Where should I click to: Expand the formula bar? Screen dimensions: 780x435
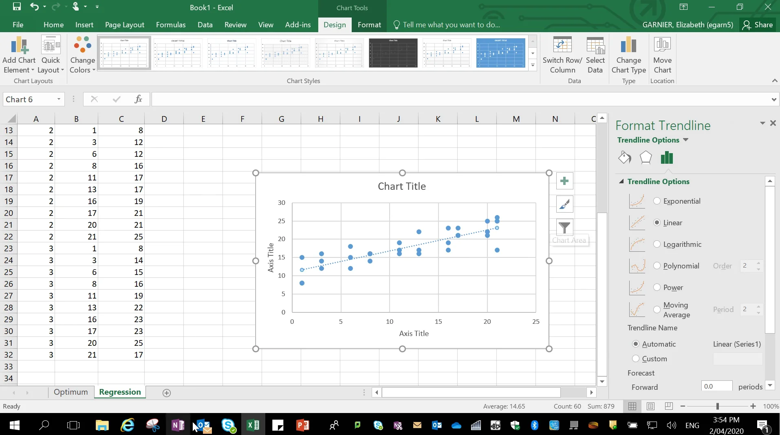pyautogui.click(x=773, y=99)
